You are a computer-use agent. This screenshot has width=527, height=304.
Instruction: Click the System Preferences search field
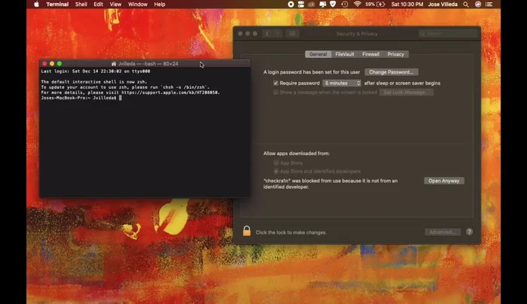pos(447,33)
